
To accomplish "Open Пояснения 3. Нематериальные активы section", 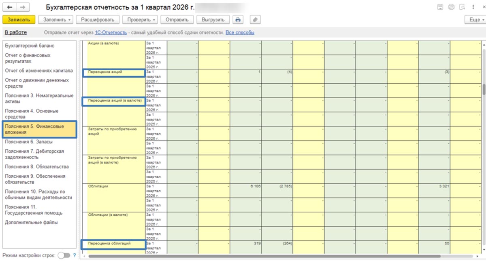I will (x=39, y=99).
